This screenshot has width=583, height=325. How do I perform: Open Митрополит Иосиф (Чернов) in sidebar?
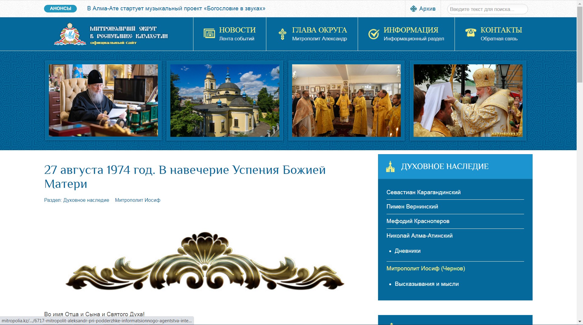tap(426, 269)
